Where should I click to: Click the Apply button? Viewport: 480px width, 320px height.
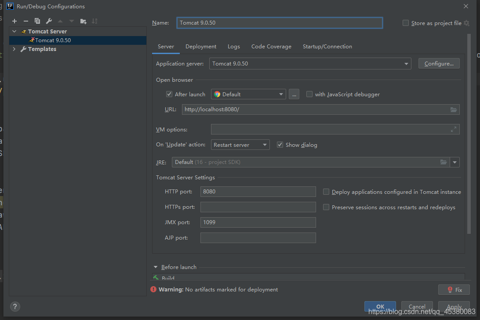tap(454, 306)
